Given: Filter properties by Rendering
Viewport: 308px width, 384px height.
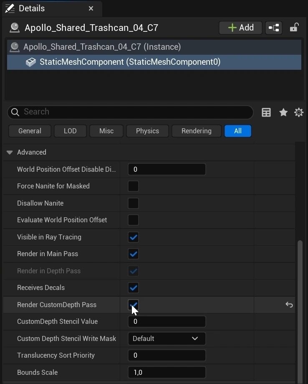Looking at the screenshot, I should (x=197, y=131).
